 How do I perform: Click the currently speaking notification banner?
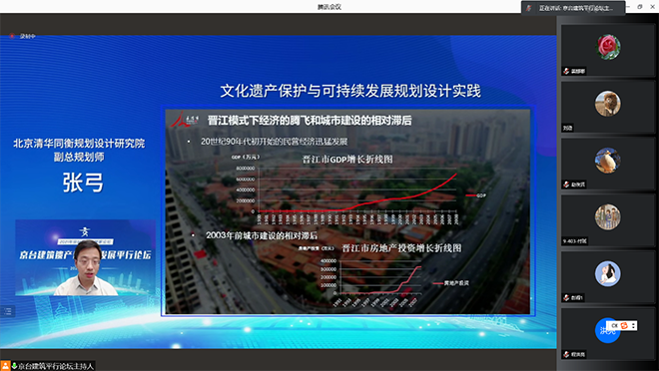tap(573, 8)
